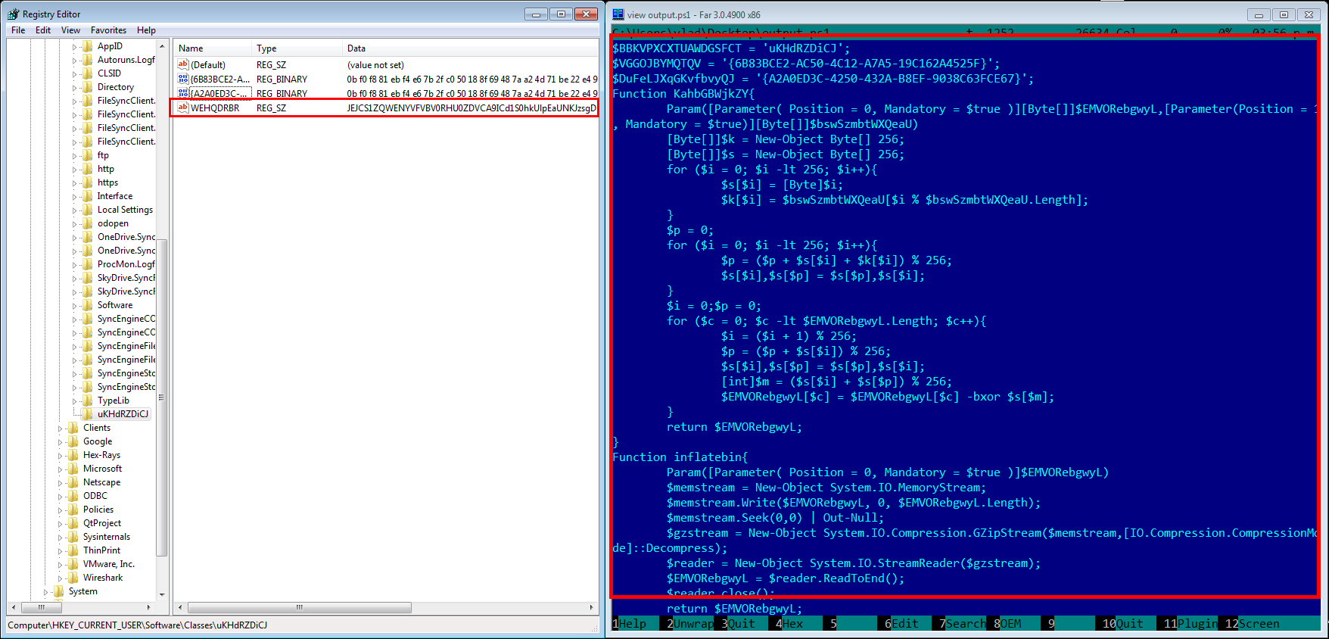Select the Software folder icon under Classes
The width and height of the screenshot is (1329, 639).
tap(88, 305)
